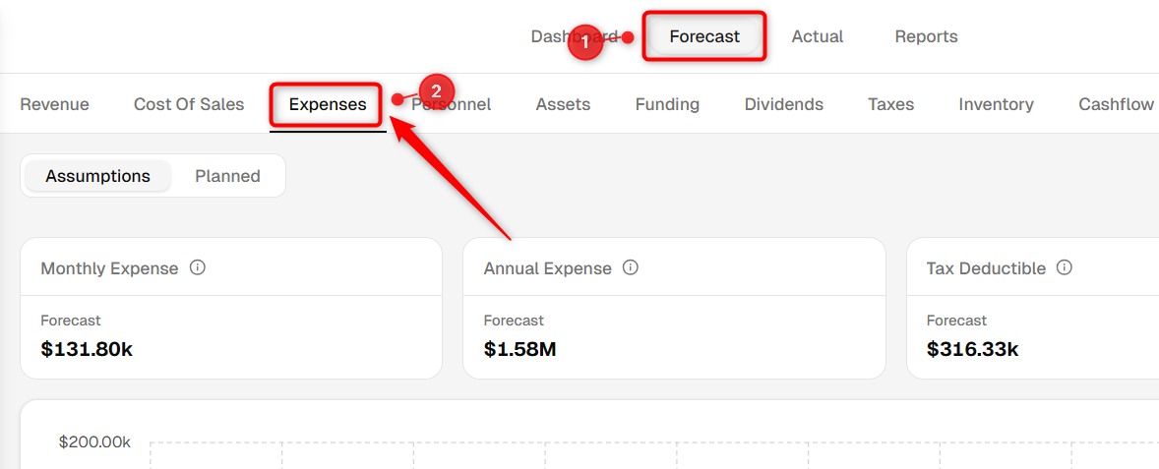This screenshot has width=1159, height=469.
Task: Open the Funding sub-tab
Action: 667,104
